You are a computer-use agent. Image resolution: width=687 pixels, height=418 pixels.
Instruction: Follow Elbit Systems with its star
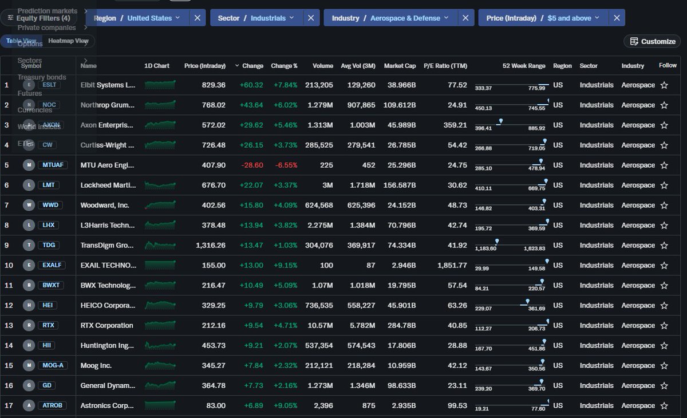[664, 85]
